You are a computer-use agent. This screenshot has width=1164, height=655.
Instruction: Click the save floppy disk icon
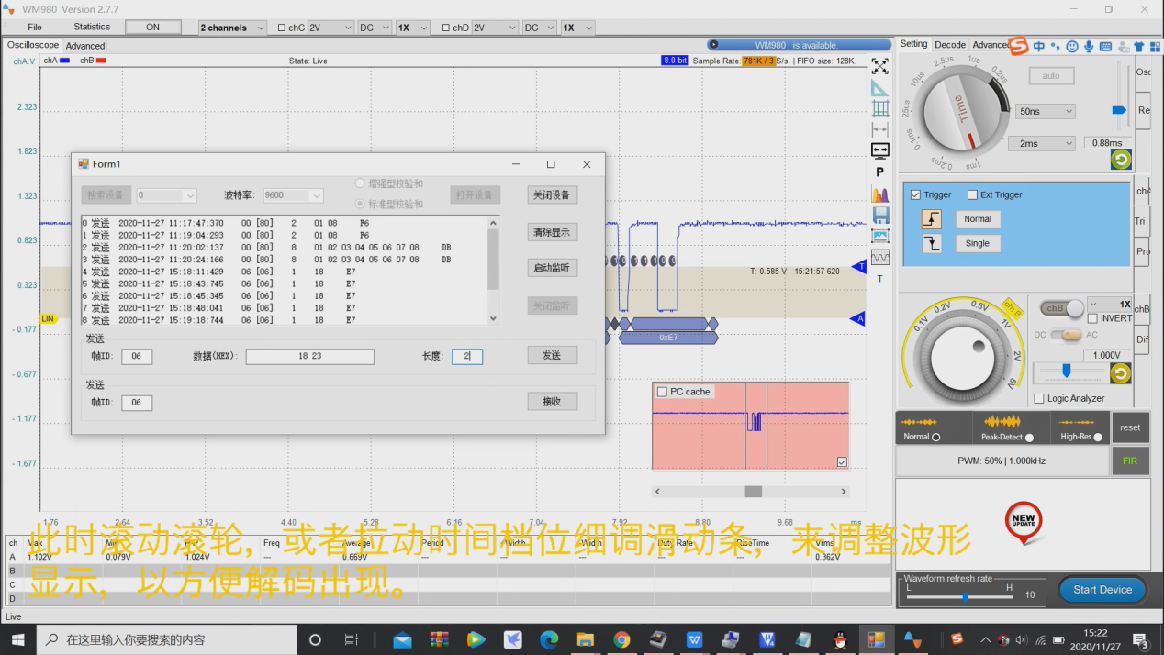pyautogui.click(x=879, y=215)
